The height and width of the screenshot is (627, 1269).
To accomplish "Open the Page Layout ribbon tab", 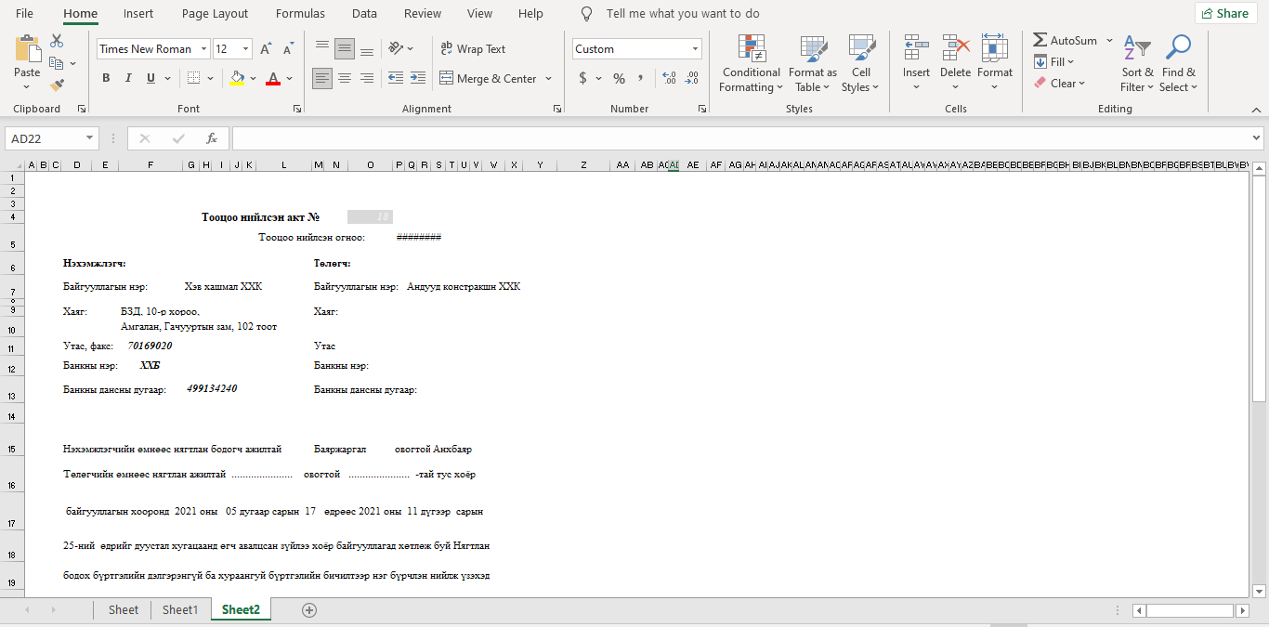I will [215, 14].
